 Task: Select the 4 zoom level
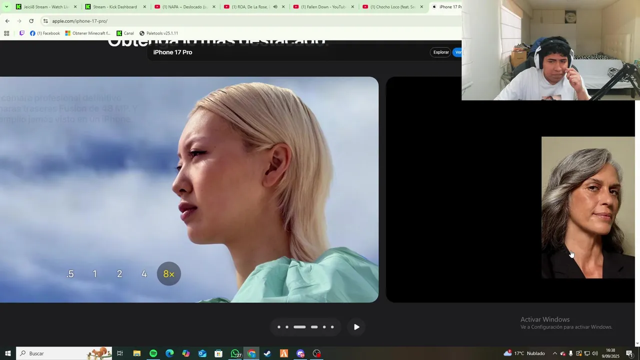[144, 274]
